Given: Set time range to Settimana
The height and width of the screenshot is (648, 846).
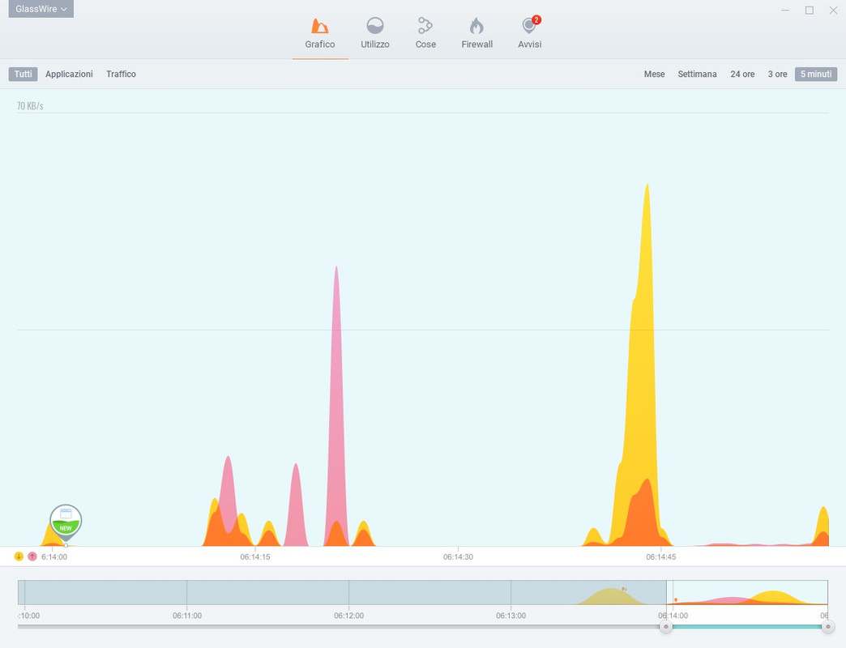Looking at the screenshot, I should click(x=697, y=74).
